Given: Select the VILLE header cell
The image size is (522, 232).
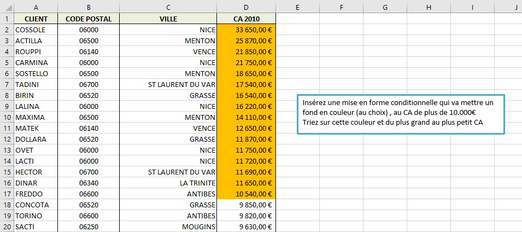Looking at the screenshot, I should (x=168, y=19).
